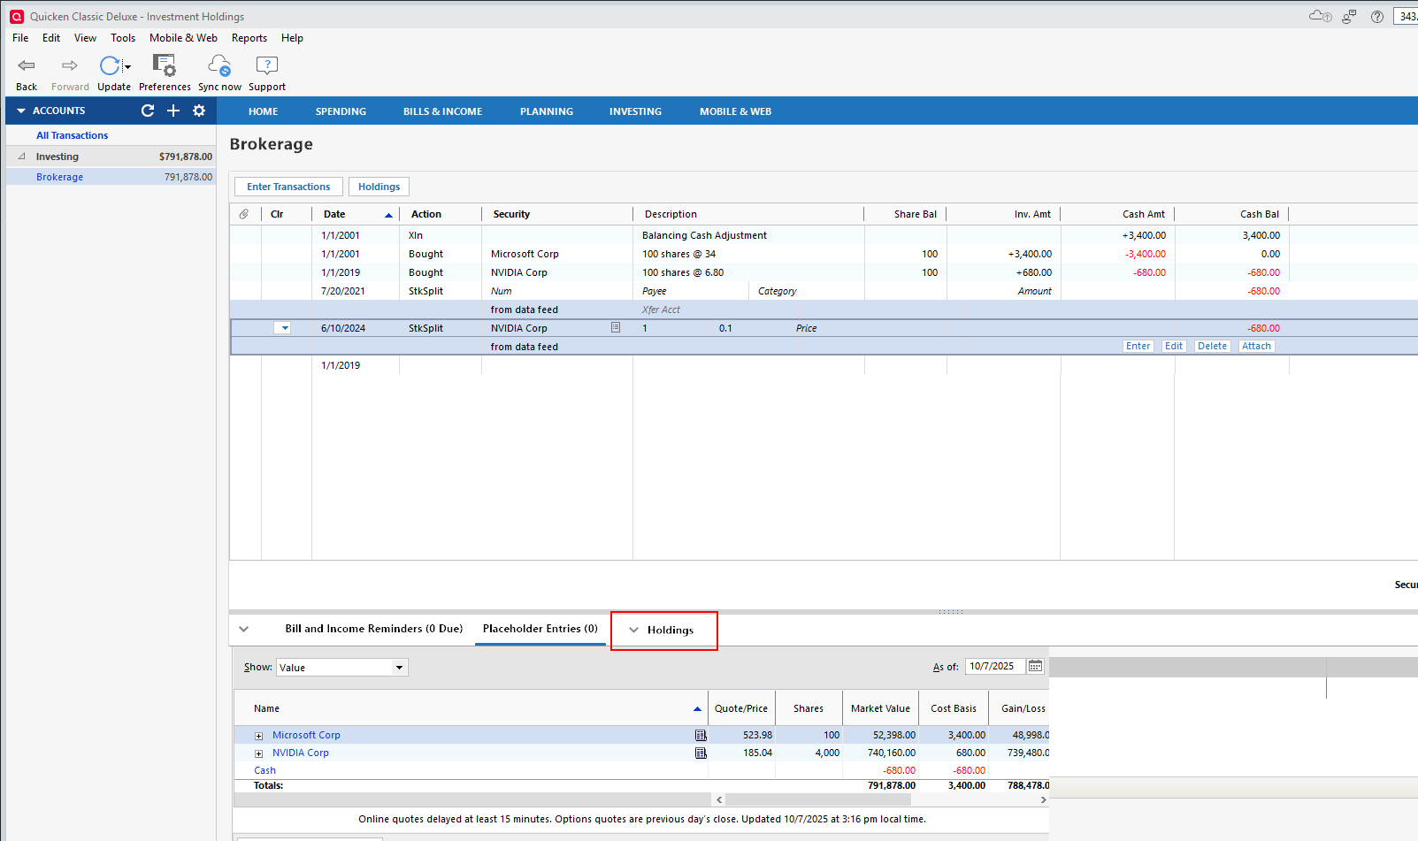Expand the Microsoft Corp holdings row
Viewport: 1418px width, 841px height.
[x=259, y=736]
